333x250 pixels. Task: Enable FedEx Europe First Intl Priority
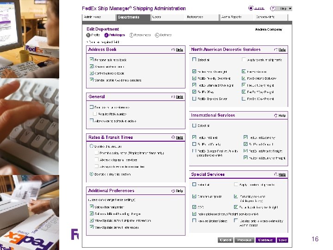[x=194, y=151]
